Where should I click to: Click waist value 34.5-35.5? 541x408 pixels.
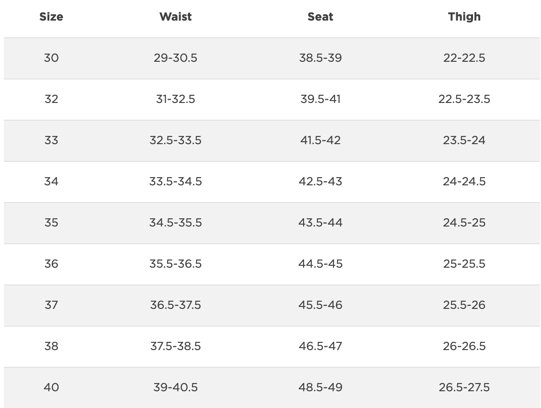point(175,223)
